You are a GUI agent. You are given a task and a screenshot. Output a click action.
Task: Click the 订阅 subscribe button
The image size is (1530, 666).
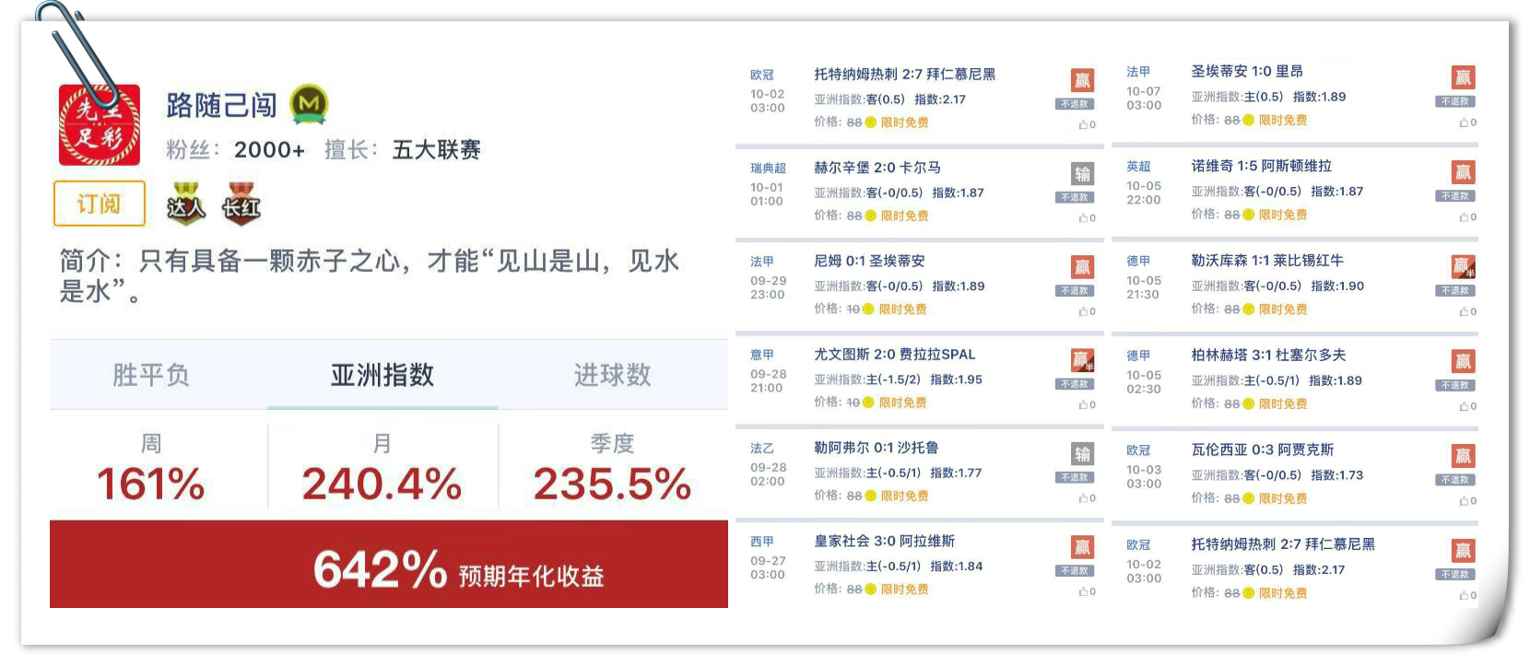pos(99,204)
